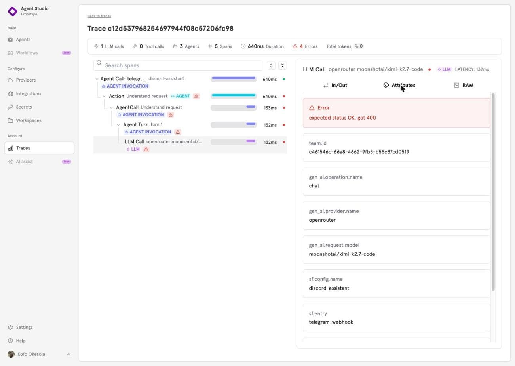Viewport: 515px width, 366px height.
Task: Click the Trace ID heading
Action: tap(160, 29)
